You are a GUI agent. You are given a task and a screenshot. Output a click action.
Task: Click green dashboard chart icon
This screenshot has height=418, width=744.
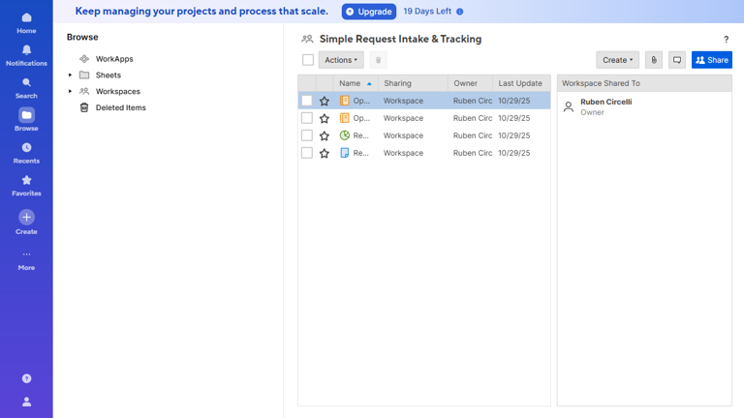coord(345,135)
